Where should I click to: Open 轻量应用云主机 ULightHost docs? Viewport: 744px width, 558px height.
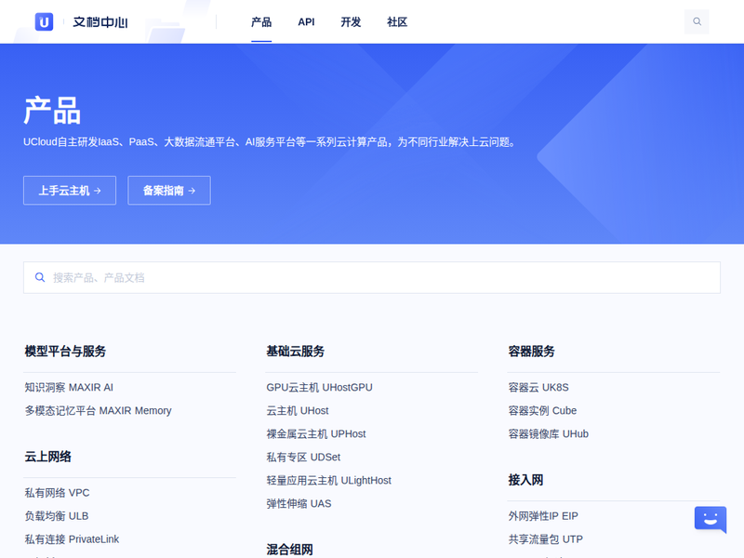(329, 480)
